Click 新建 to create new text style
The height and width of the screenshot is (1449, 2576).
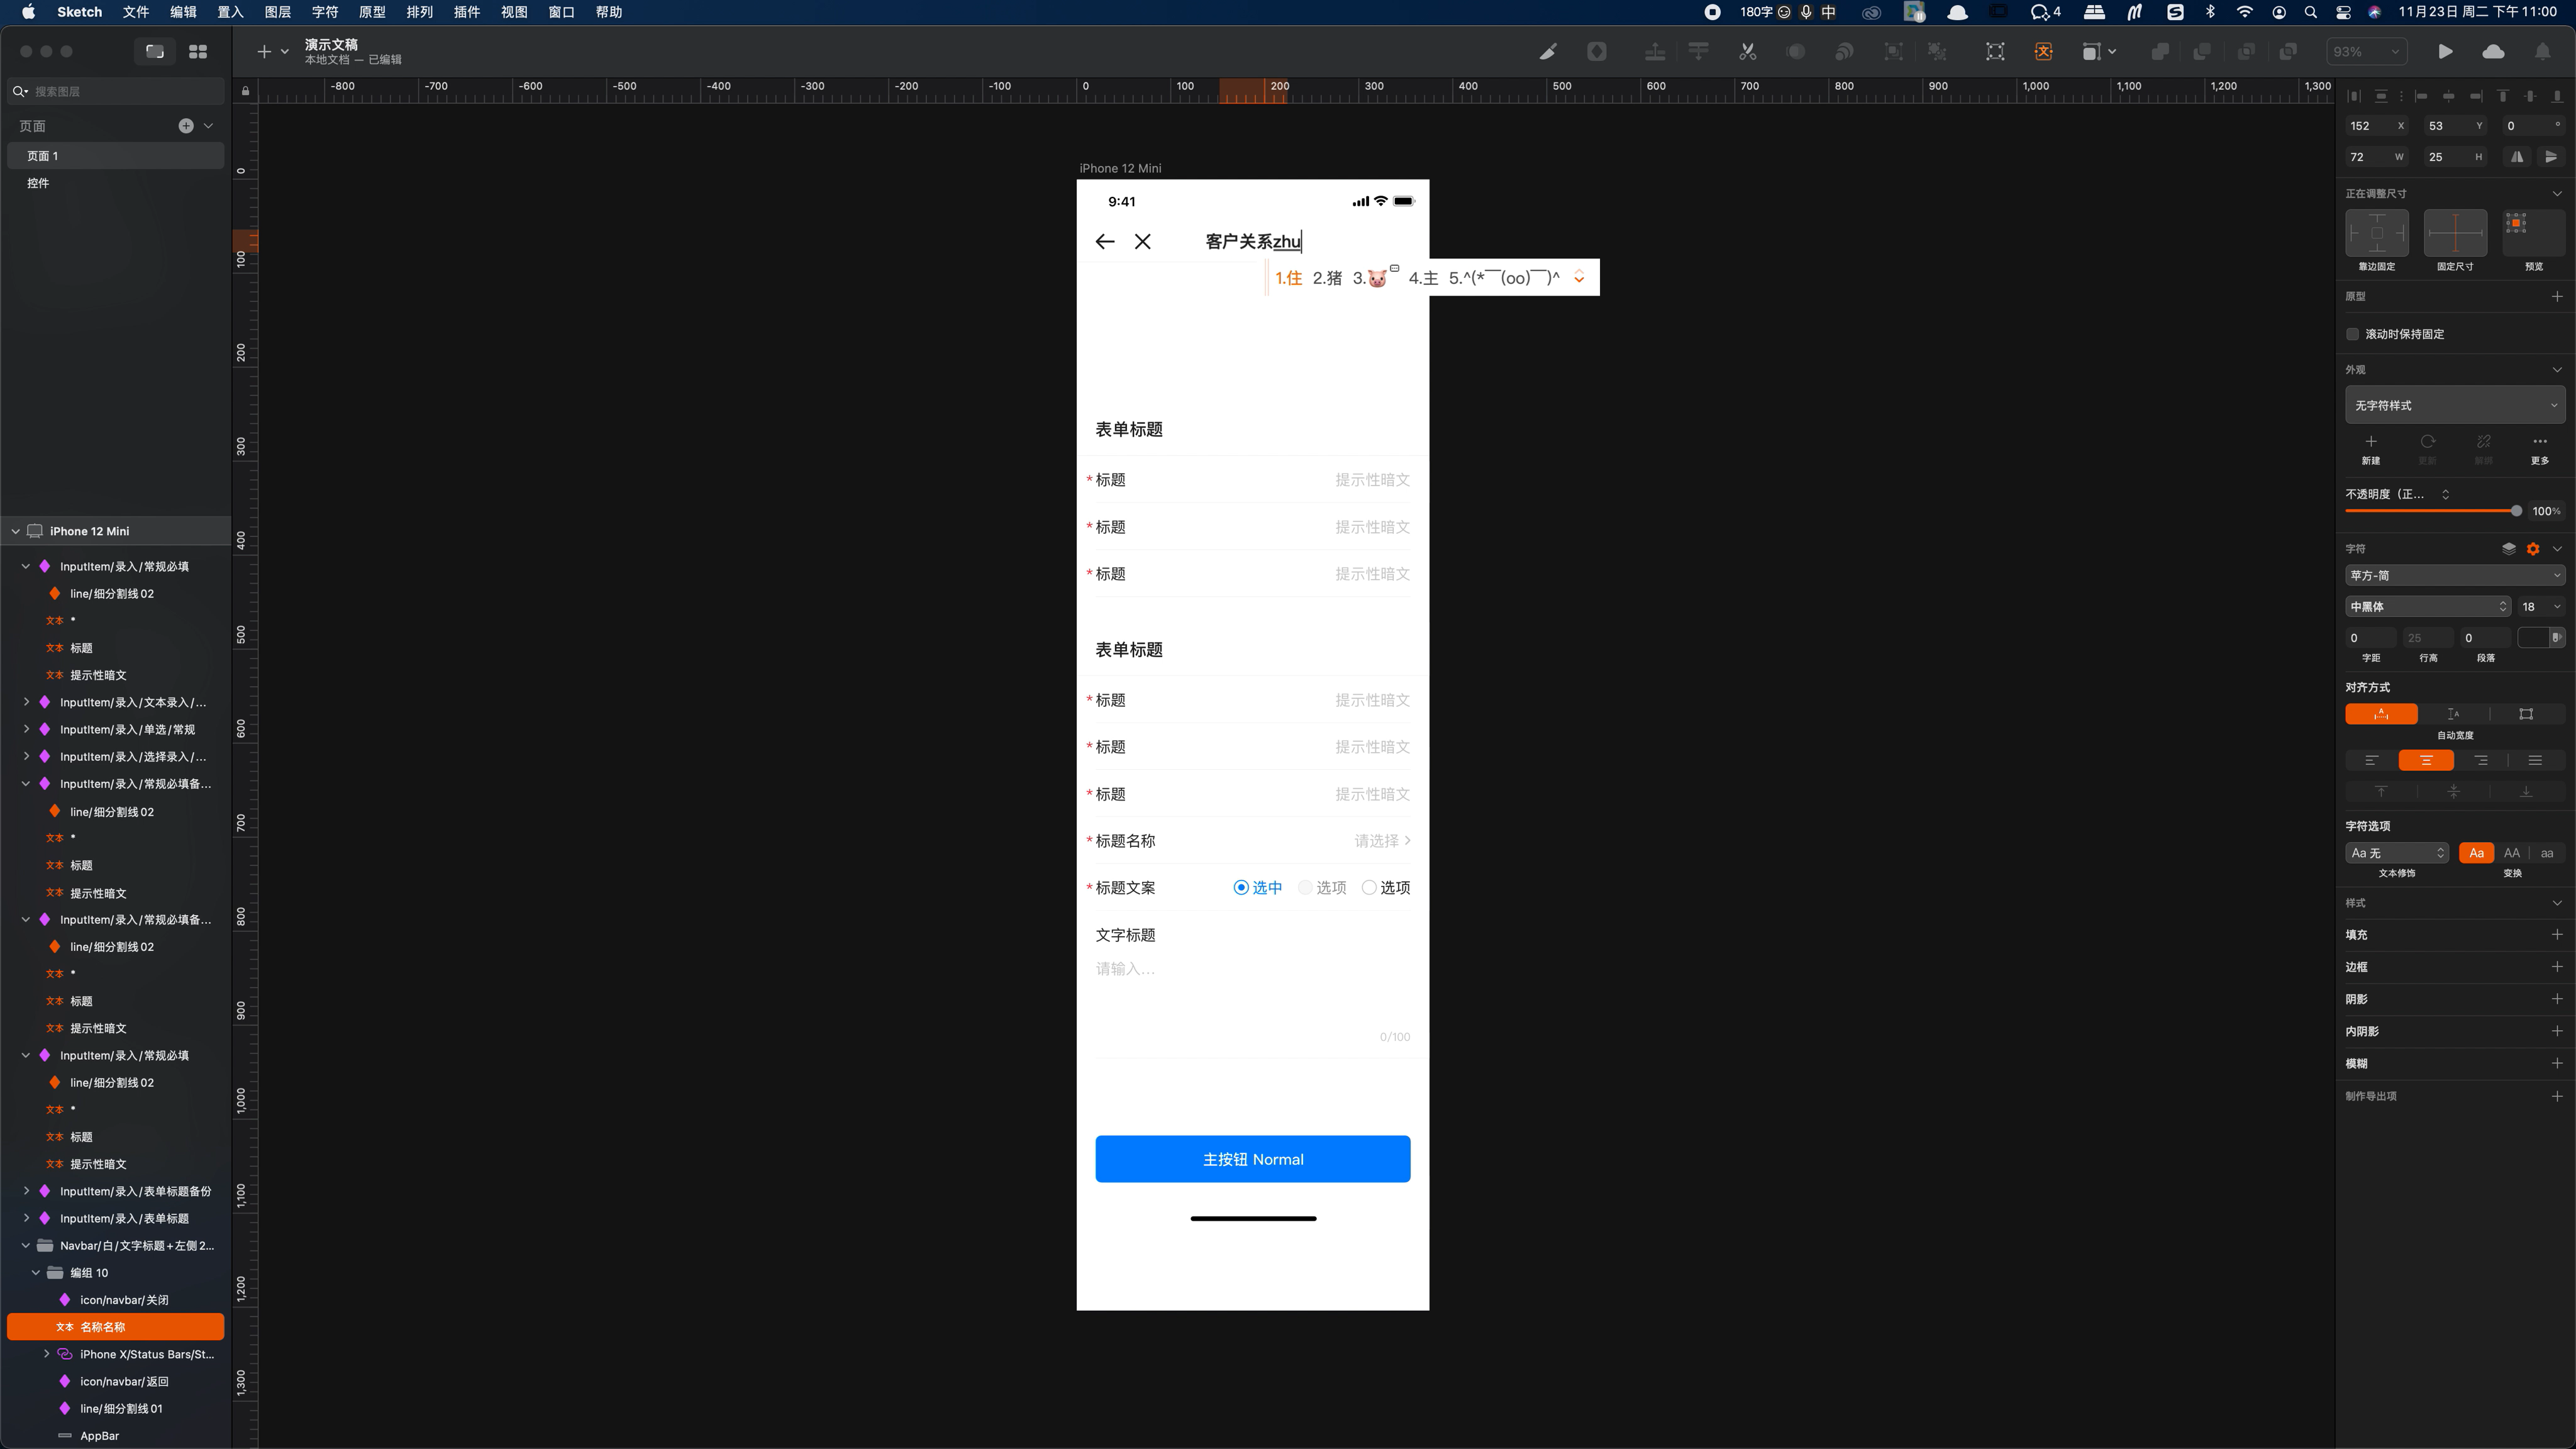[2371, 449]
